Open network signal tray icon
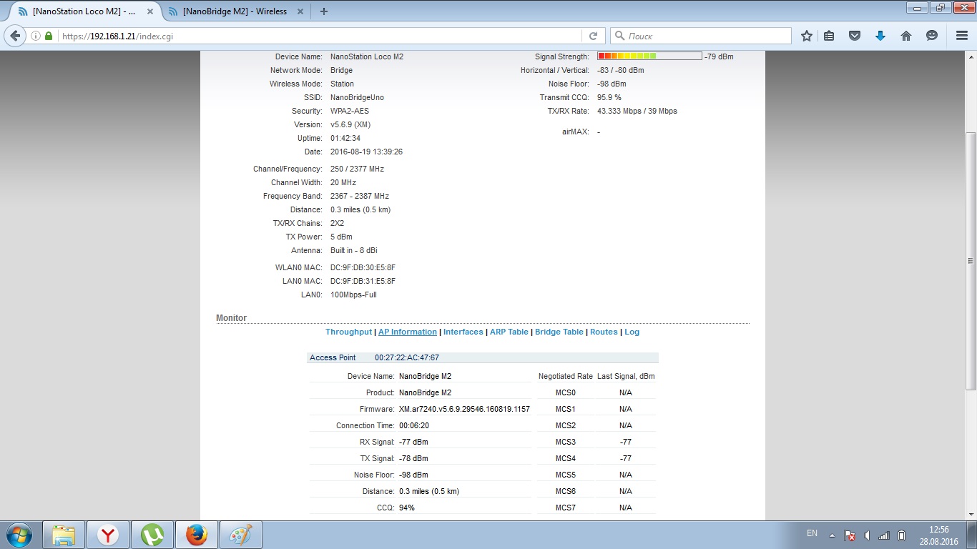 [x=884, y=535]
